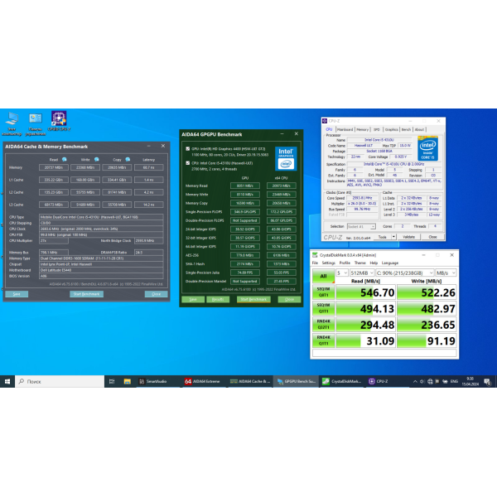497x497 pixels.
Task: Switch to the Mainboard tab in CPU-Z
Action: pyautogui.click(x=345, y=129)
